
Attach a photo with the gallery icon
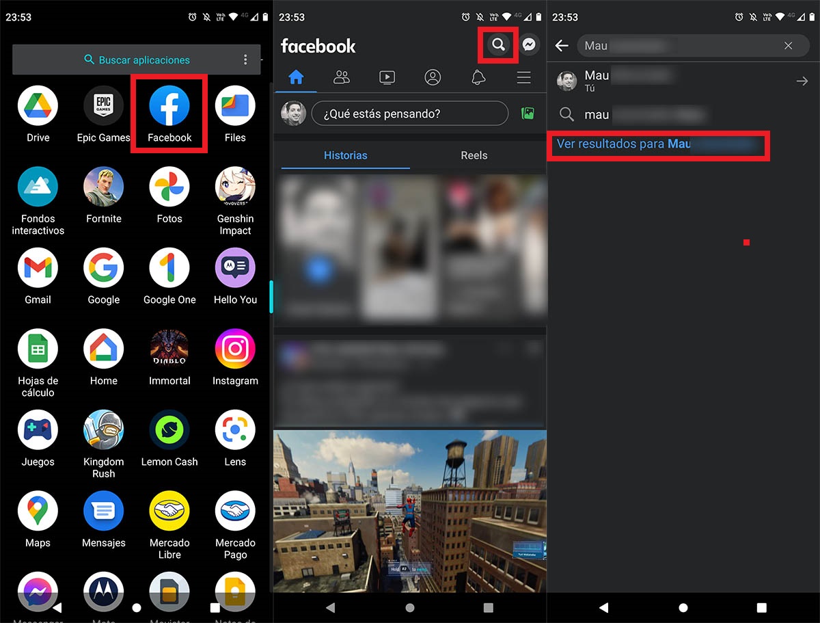(527, 112)
